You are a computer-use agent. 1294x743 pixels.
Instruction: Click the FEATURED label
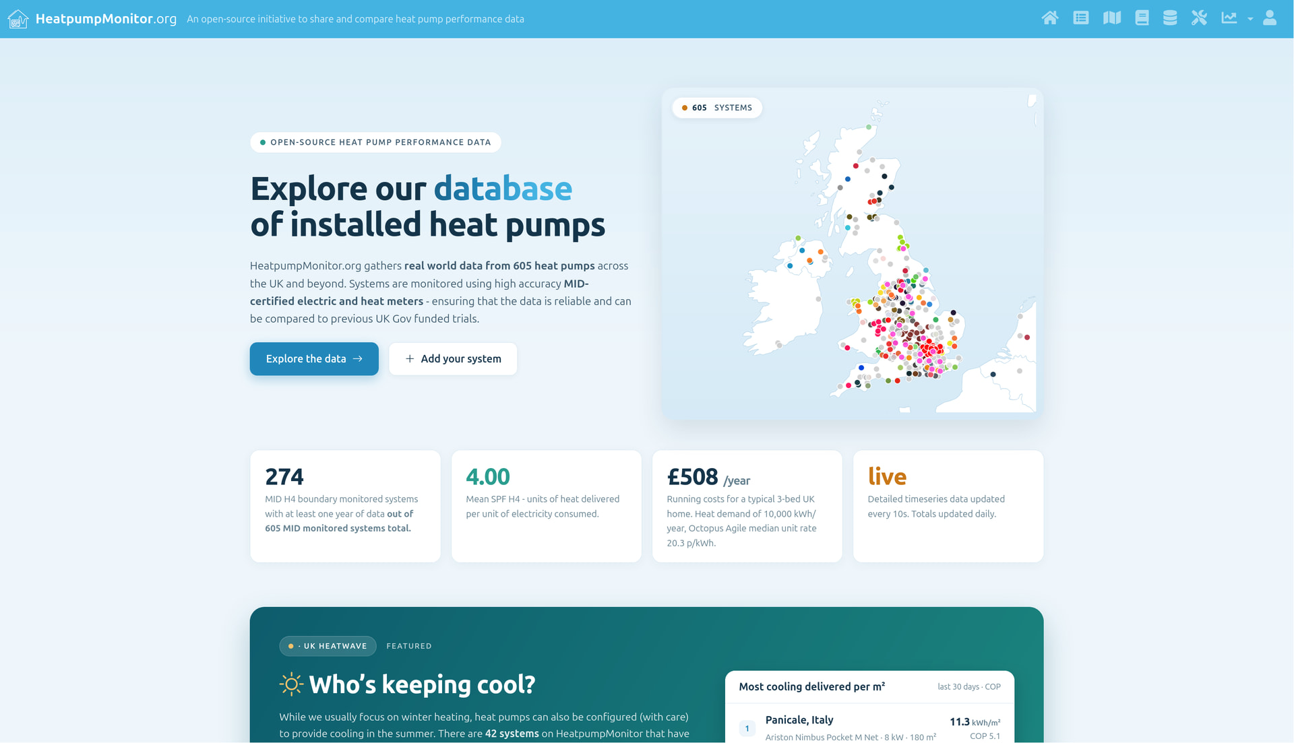point(409,646)
